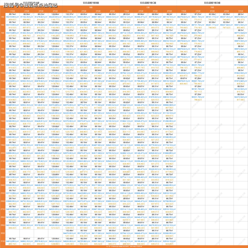Click the 4层 row label on left edge
Screen dimensions: 248x248
click(x=3, y=25)
